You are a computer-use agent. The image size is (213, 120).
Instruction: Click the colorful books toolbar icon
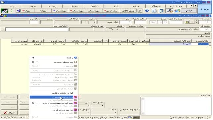pyautogui.click(x=177, y=11)
